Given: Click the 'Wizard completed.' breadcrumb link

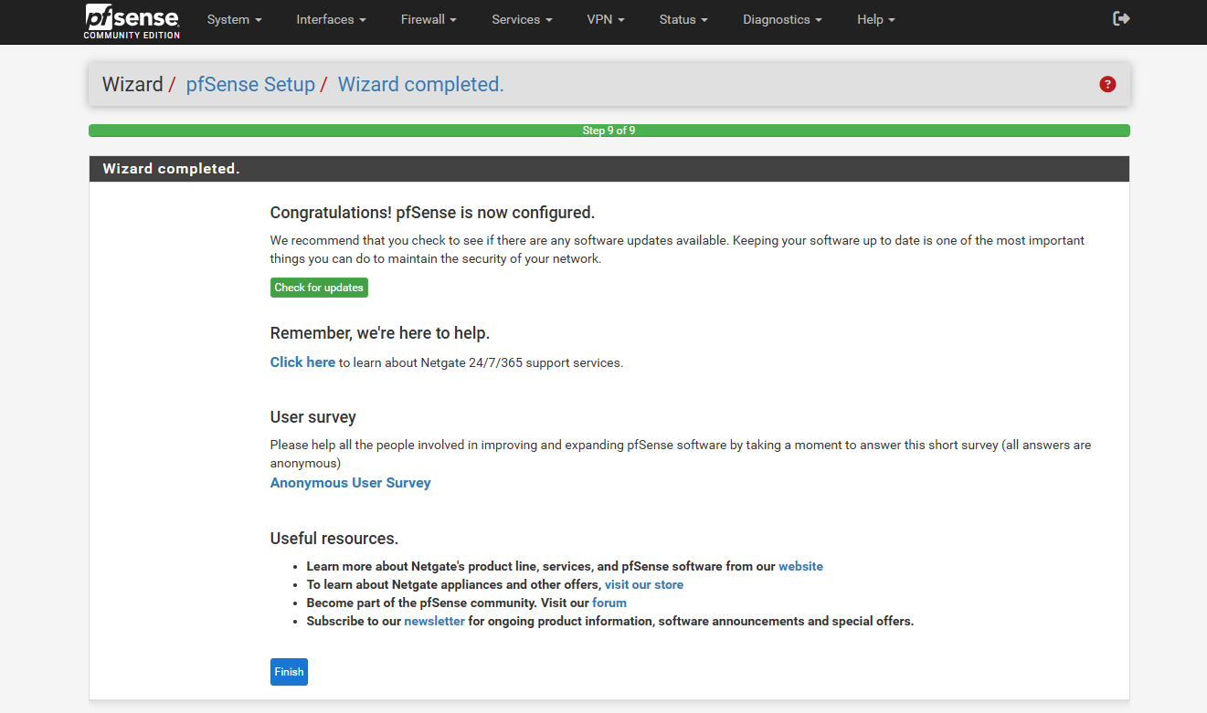Looking at the screenshot, I should (421, 85).
